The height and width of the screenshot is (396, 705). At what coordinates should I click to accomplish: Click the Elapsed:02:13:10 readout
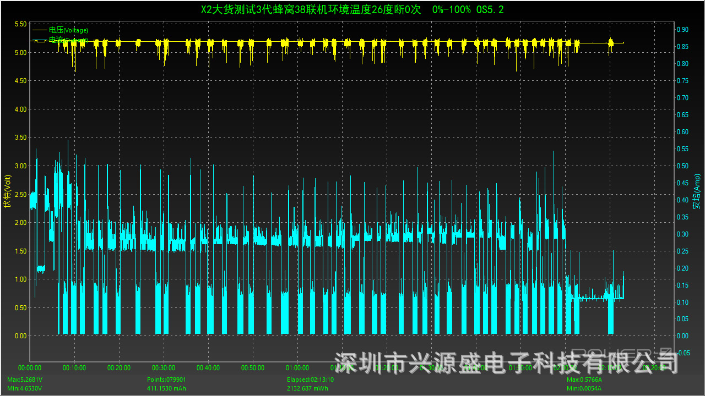pos(310,380)
